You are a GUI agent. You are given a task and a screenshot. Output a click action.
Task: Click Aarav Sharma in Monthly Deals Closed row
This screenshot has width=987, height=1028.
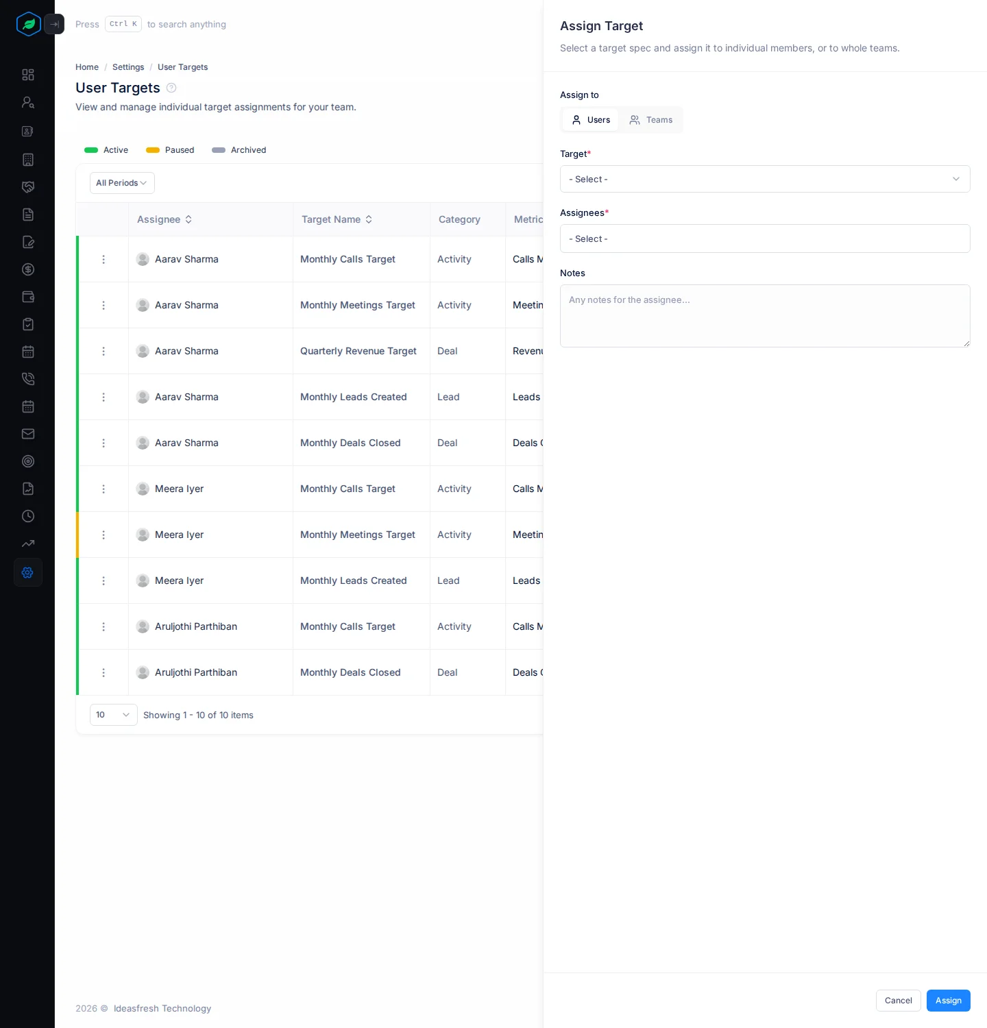[186, 443]
